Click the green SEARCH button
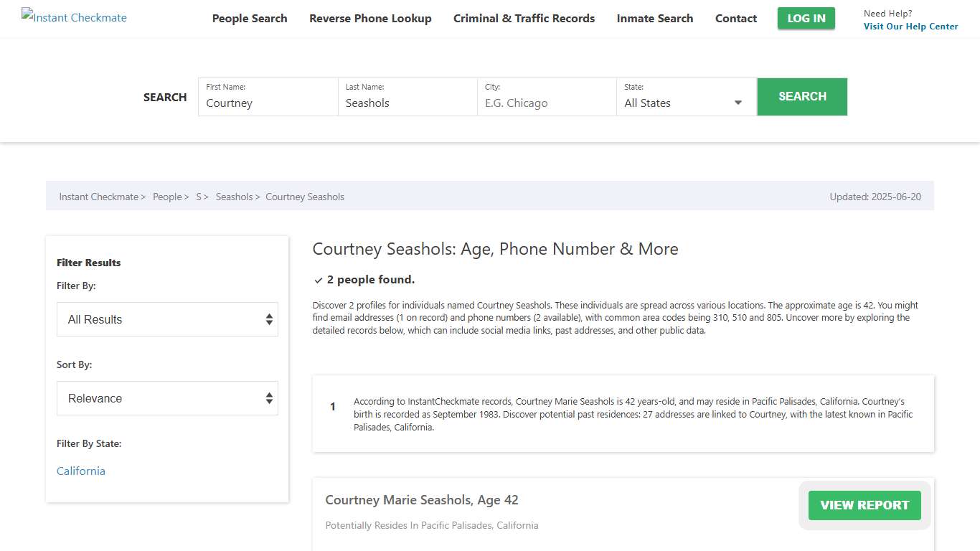Image resolution: width=980 pixels, height=551 pixels. coord(802,96)
